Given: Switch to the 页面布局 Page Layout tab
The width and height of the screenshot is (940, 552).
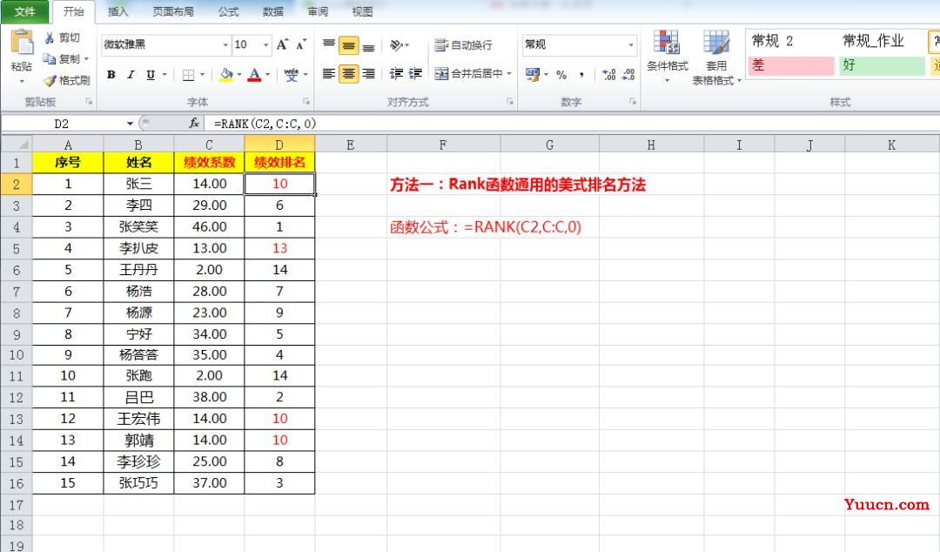Looking at the screenshot, I should click(172, 11).
